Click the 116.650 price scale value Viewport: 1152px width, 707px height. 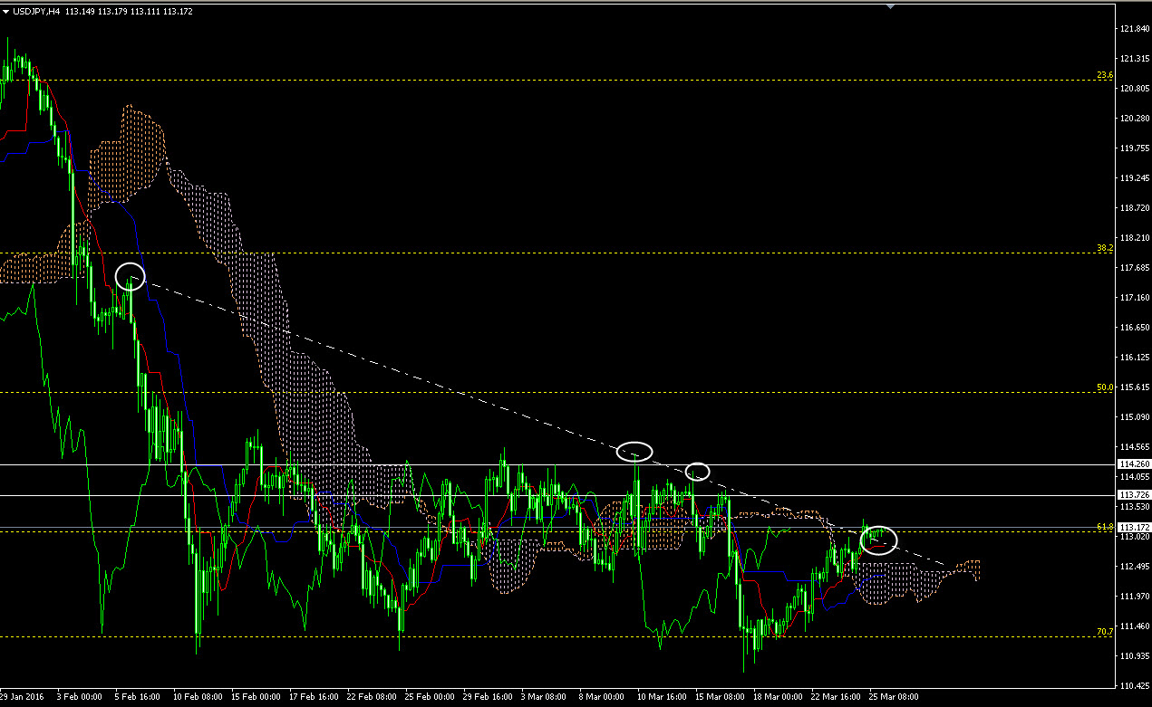click(1135, 328)
